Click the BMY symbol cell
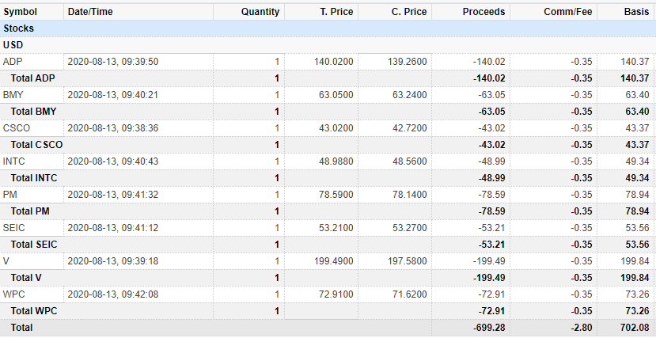656x338 pixels. [13, 95]
